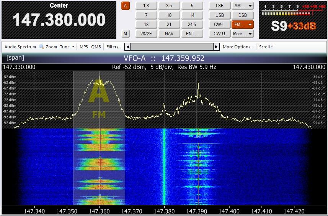The height and width of the screenshot is (216, 328).
Task: Click the QMB toolbar button
Action: 96,47
